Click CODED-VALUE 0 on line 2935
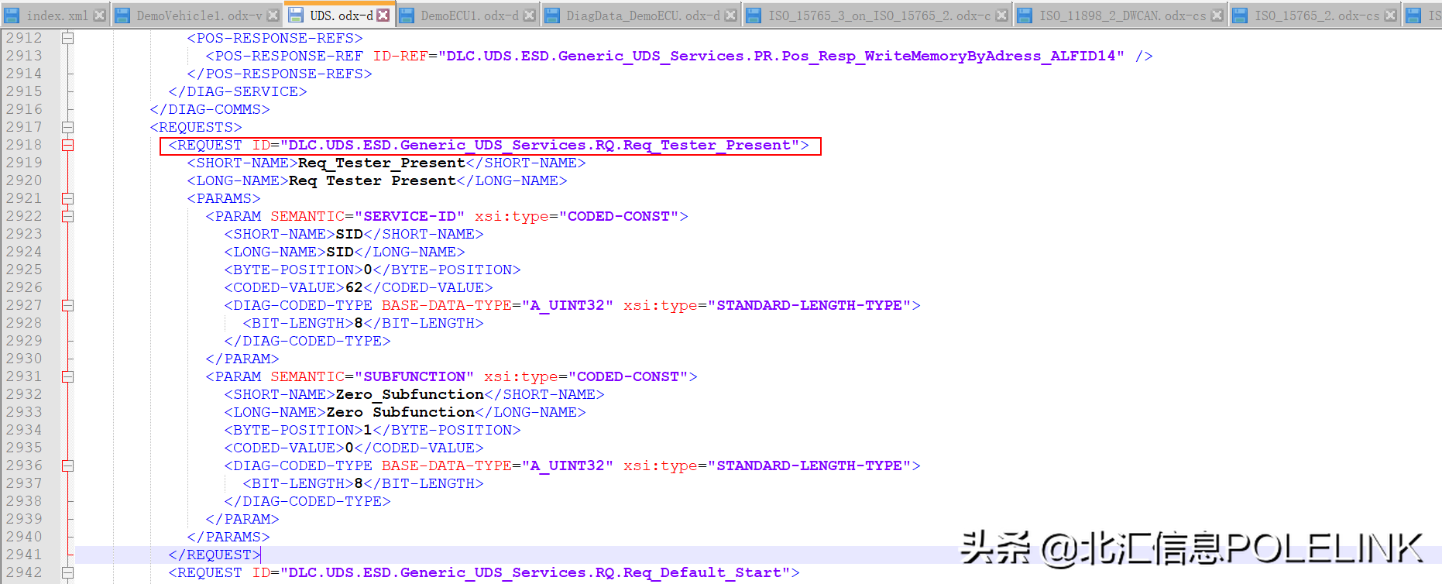Image resolution: width=1442 pixels, height=584 pixels. coord(349,448)
